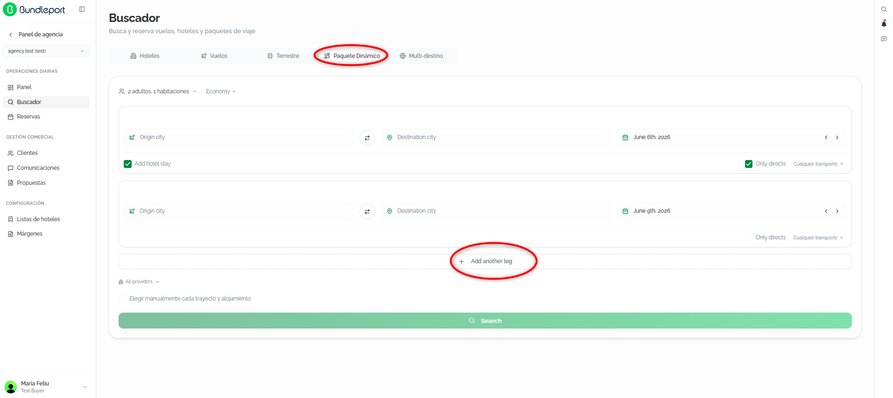Click the green Search button
The image size is (893, 398).
tap(485, 321)
